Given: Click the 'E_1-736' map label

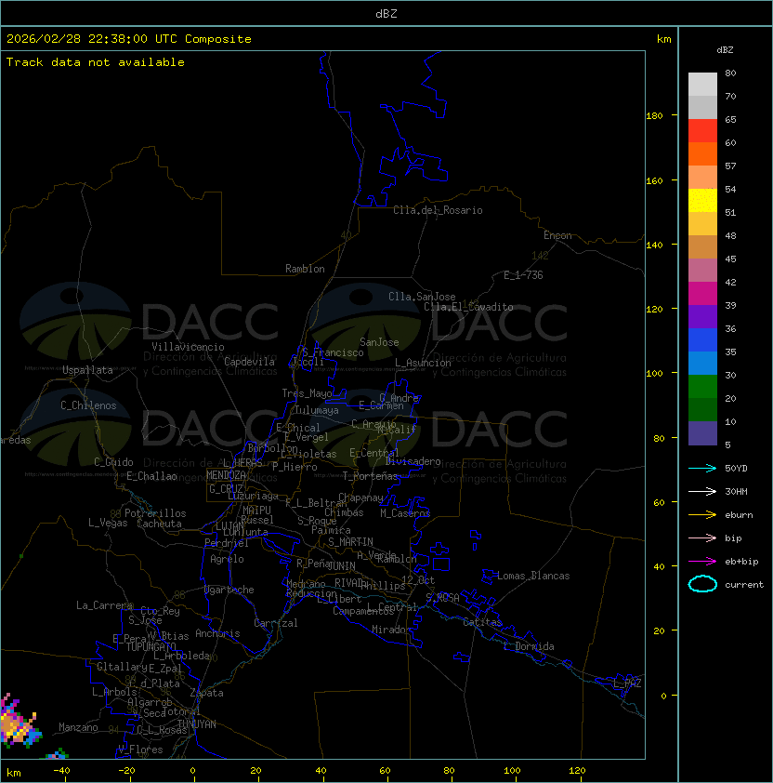Looking at the screenshot, I should [x=523, y=275].
